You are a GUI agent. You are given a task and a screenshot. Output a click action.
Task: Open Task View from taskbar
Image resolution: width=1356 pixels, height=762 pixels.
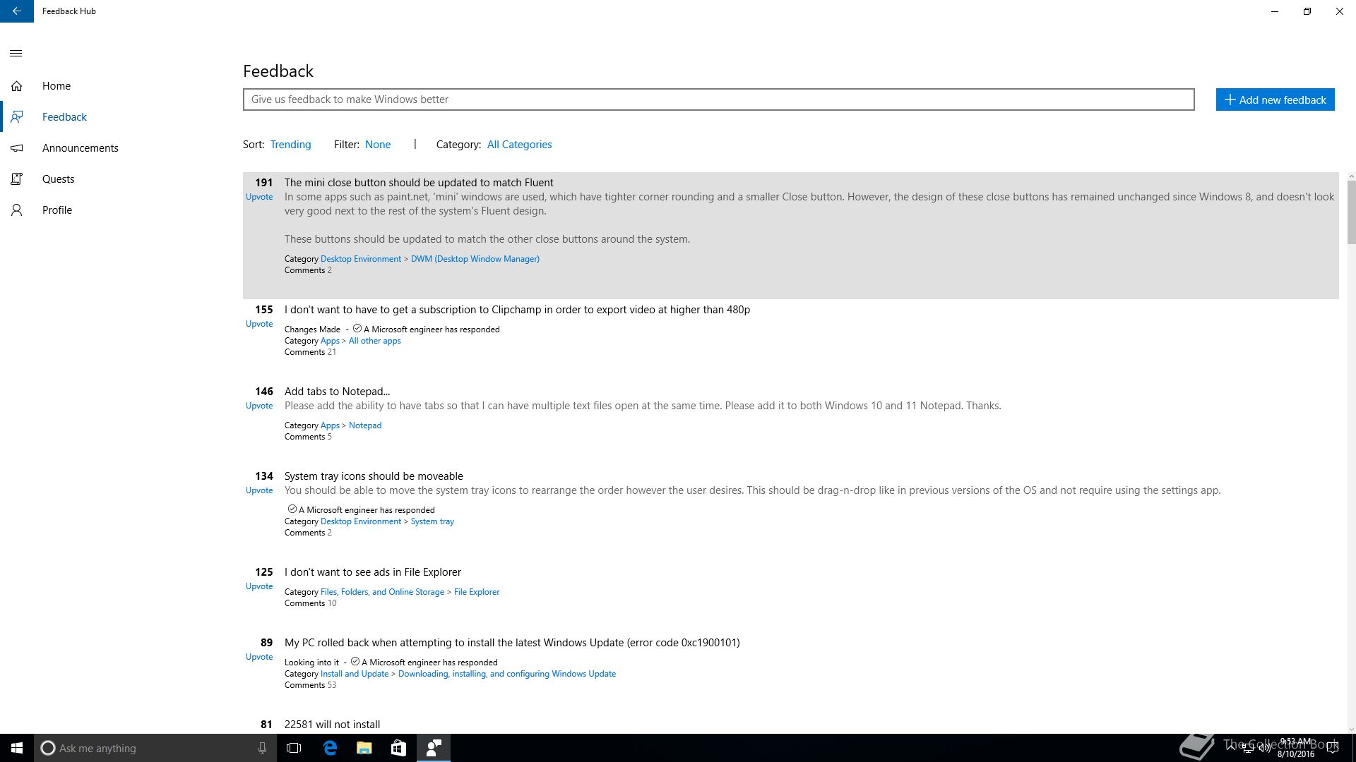(294, 748)
